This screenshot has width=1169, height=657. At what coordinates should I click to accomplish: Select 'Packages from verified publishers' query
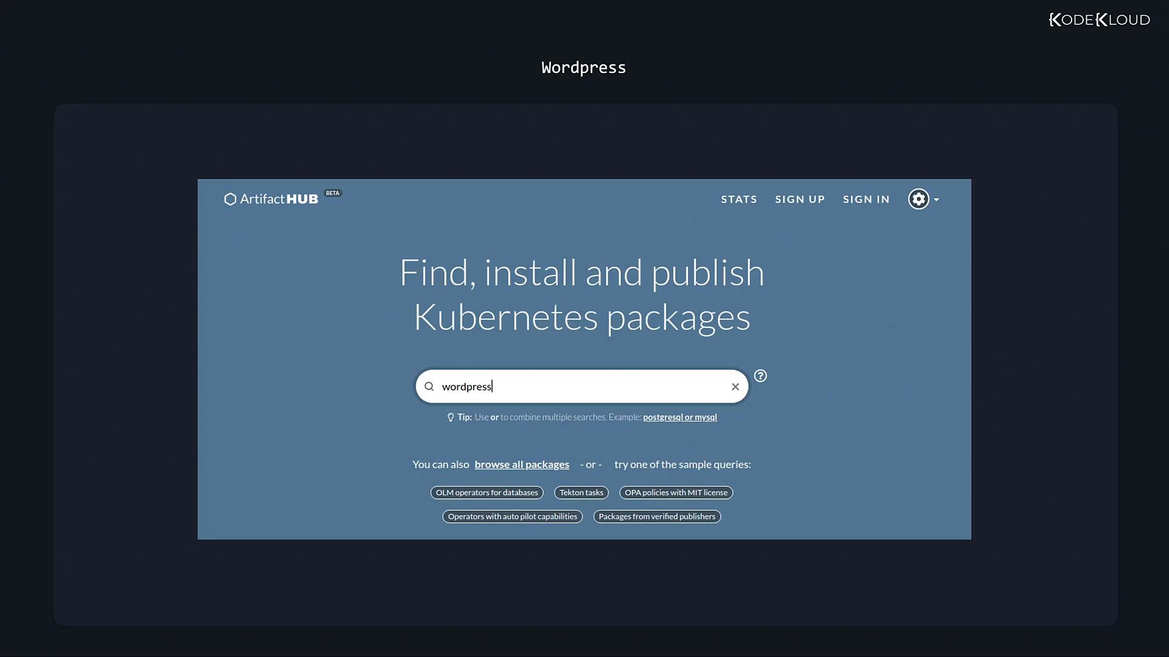(x=657, y=516)
